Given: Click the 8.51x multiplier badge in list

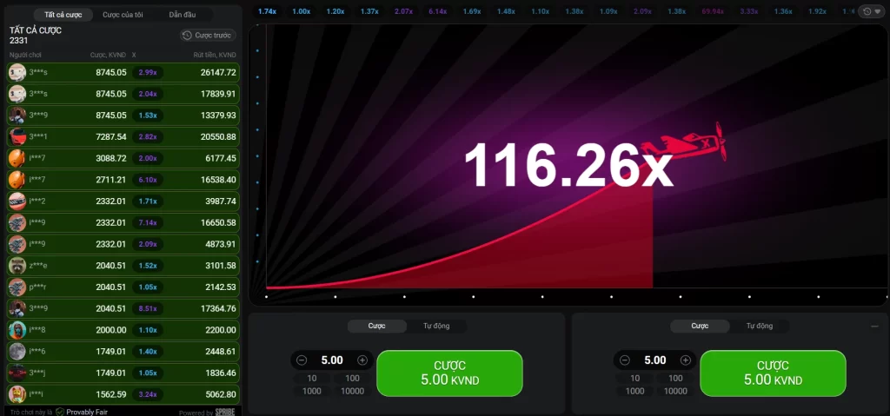Looking at the screenshot, I should (148, 308).
